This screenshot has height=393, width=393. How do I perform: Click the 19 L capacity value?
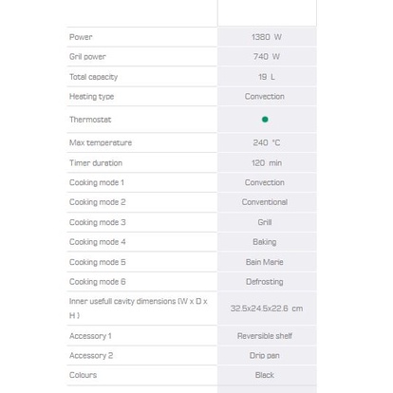(267, 77)
